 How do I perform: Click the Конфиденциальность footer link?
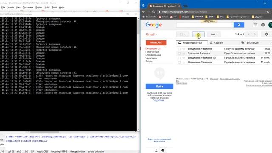click(x=229, y=79)
